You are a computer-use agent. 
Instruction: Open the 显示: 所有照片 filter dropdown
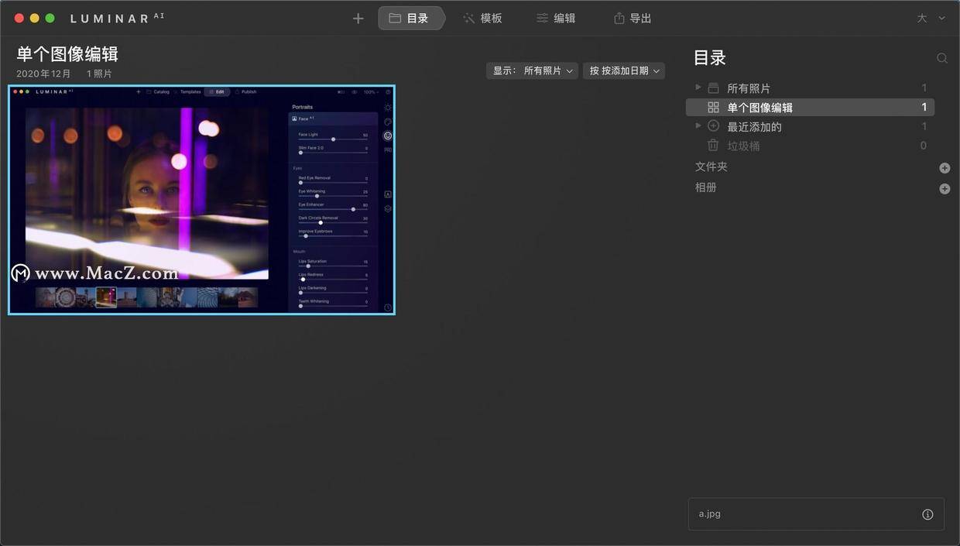533,70
